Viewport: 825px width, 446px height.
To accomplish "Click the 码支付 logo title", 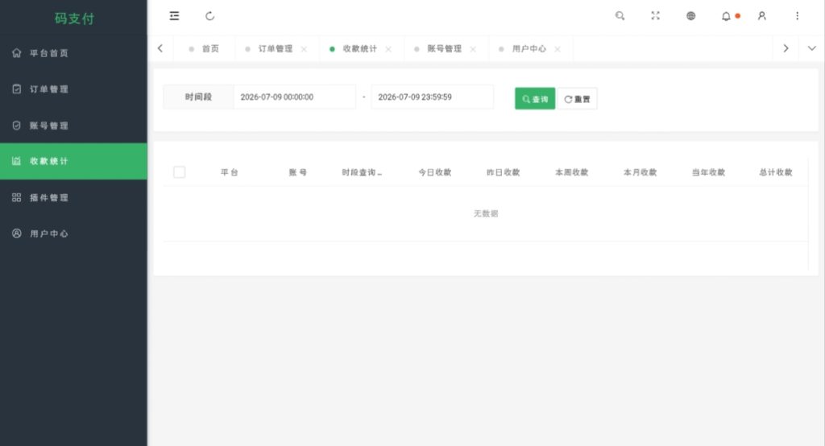I will click(74, 19).
